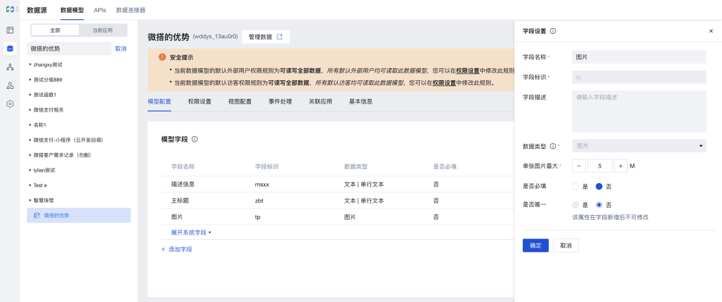
Task: Click the info icon next to 数据类型
Action: [x=553, y=146]
